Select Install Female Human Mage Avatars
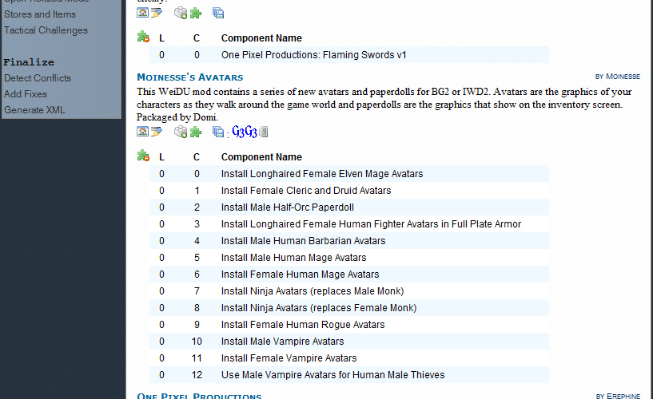 (349, 275)
